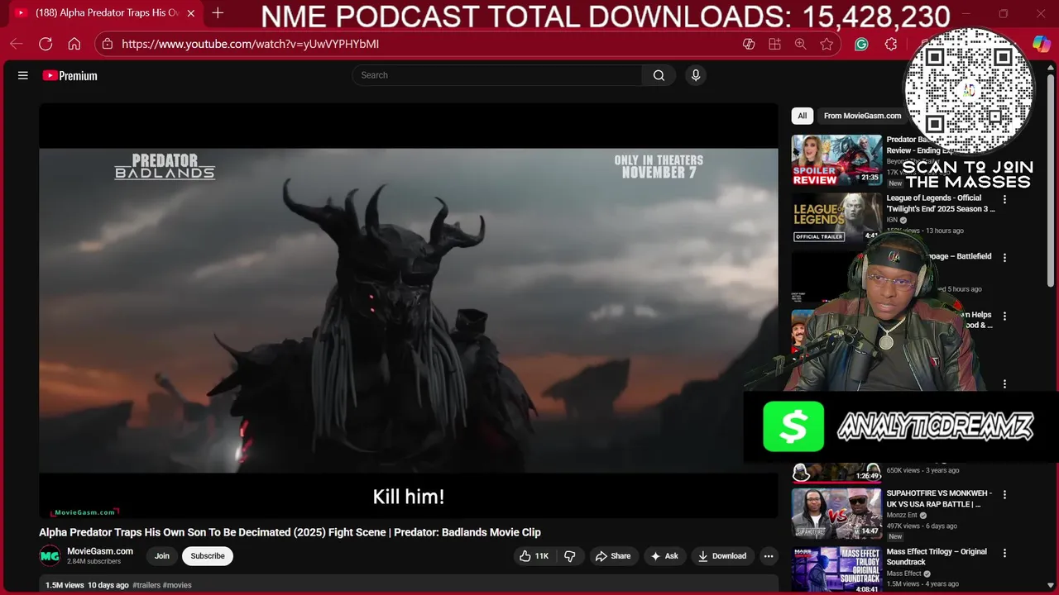Click the browser address bar URL
Viewport: 1059px width, 595px height.
point(250,44)
